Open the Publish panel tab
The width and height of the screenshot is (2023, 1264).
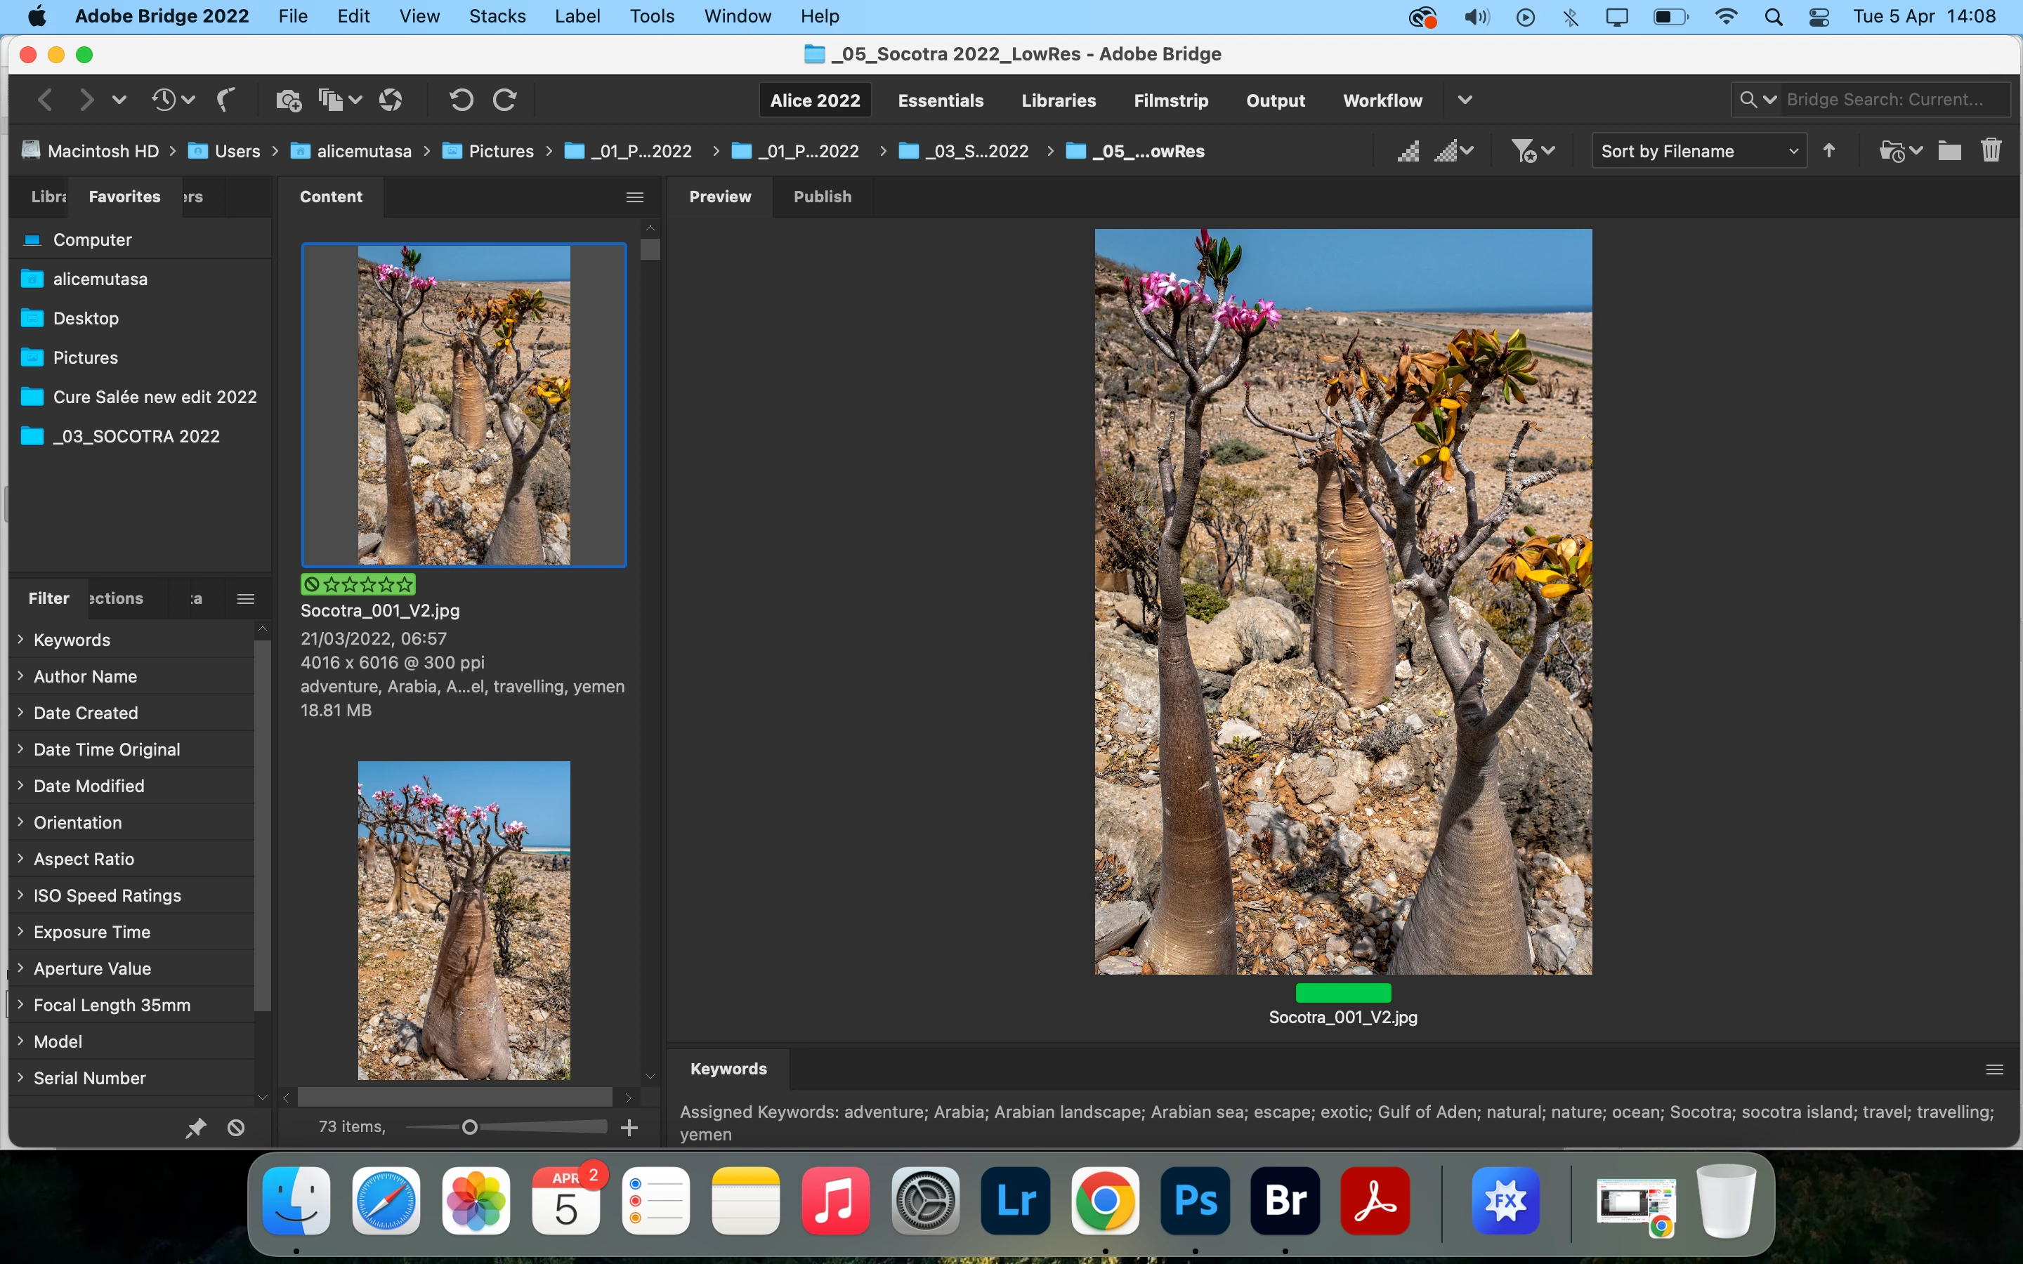(x=822, y=197)
